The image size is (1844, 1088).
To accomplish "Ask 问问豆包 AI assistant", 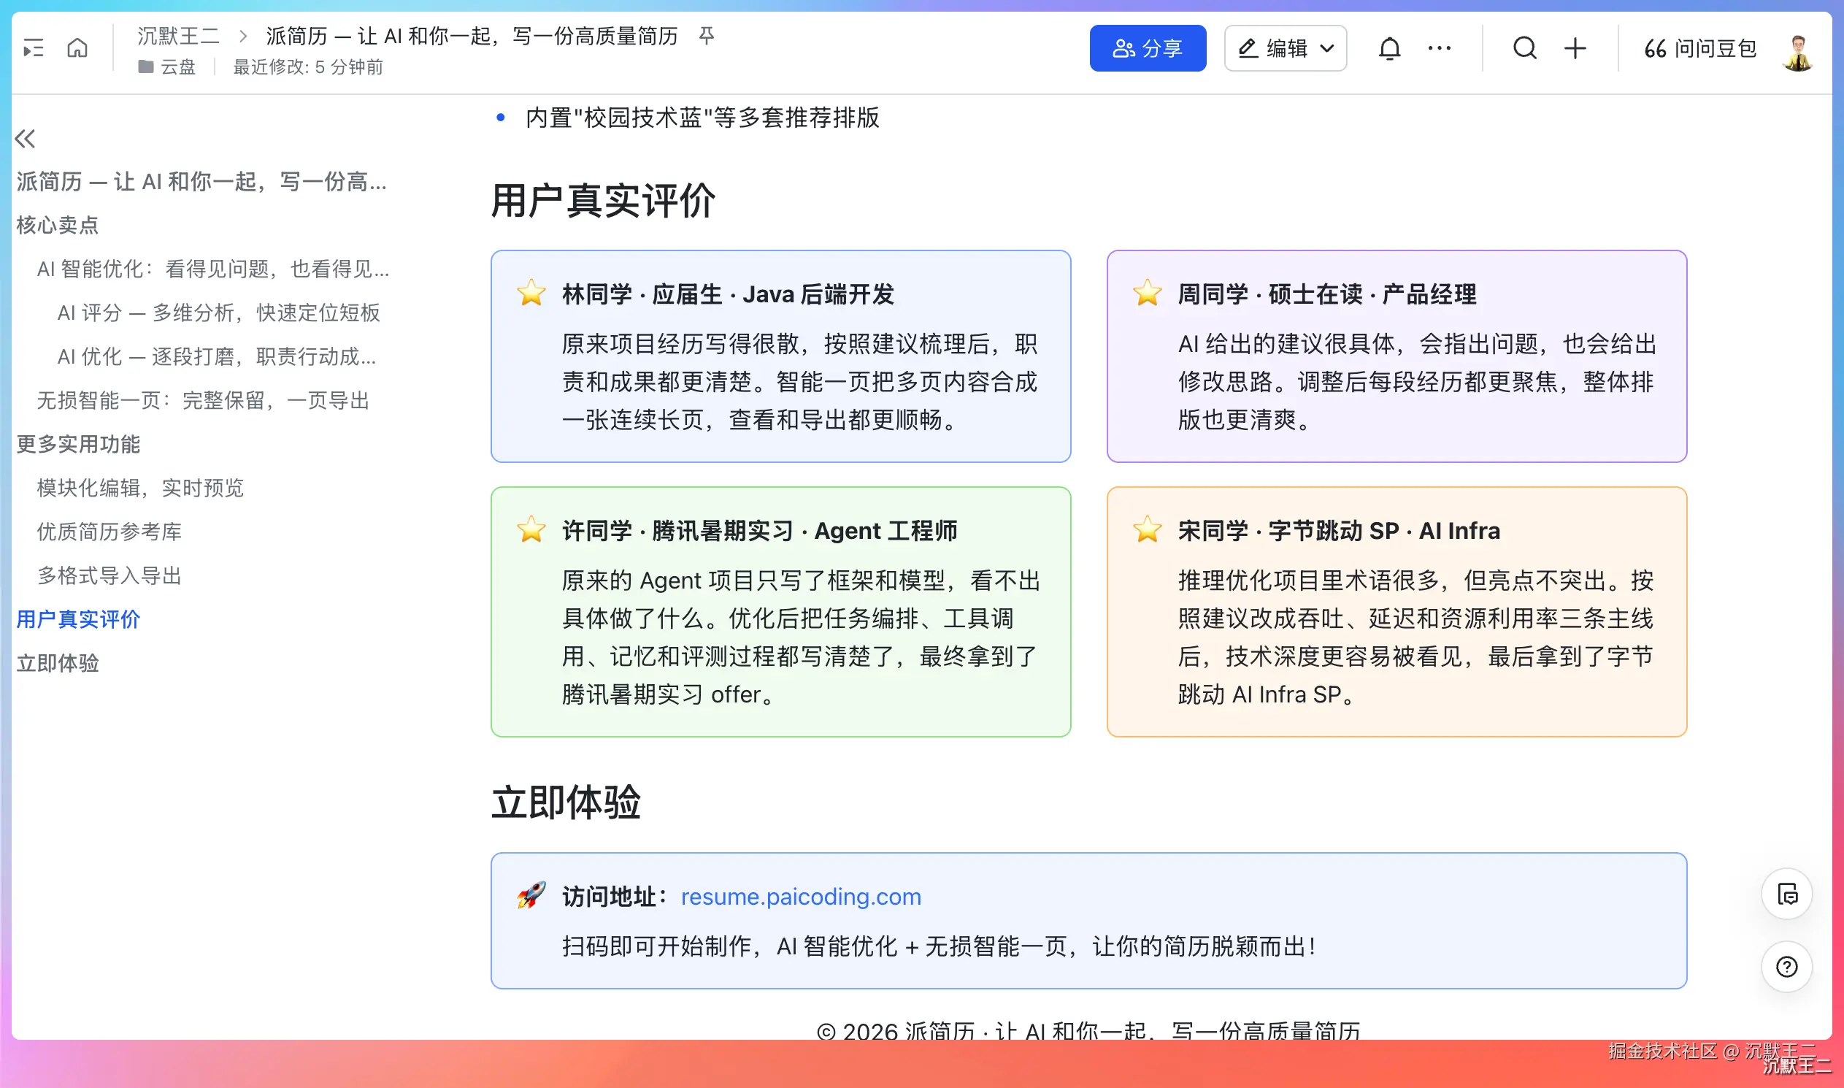I will coord(1700,48).
